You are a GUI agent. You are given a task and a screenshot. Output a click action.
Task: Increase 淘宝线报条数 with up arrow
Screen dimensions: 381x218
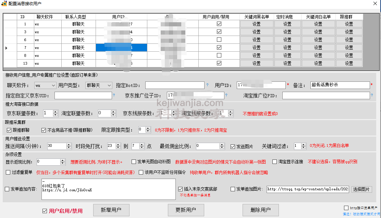tap(231, 112)
